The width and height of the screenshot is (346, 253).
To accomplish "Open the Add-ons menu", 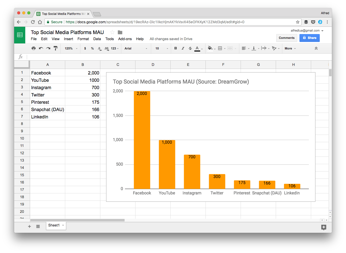I will pos(125,39).
